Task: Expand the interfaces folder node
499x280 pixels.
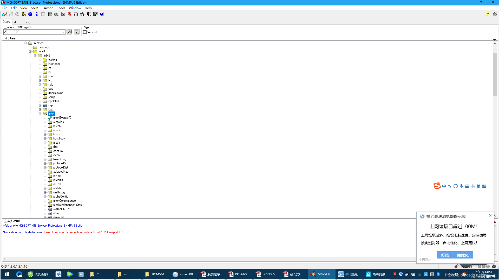Action: click(x=40, y=64)
